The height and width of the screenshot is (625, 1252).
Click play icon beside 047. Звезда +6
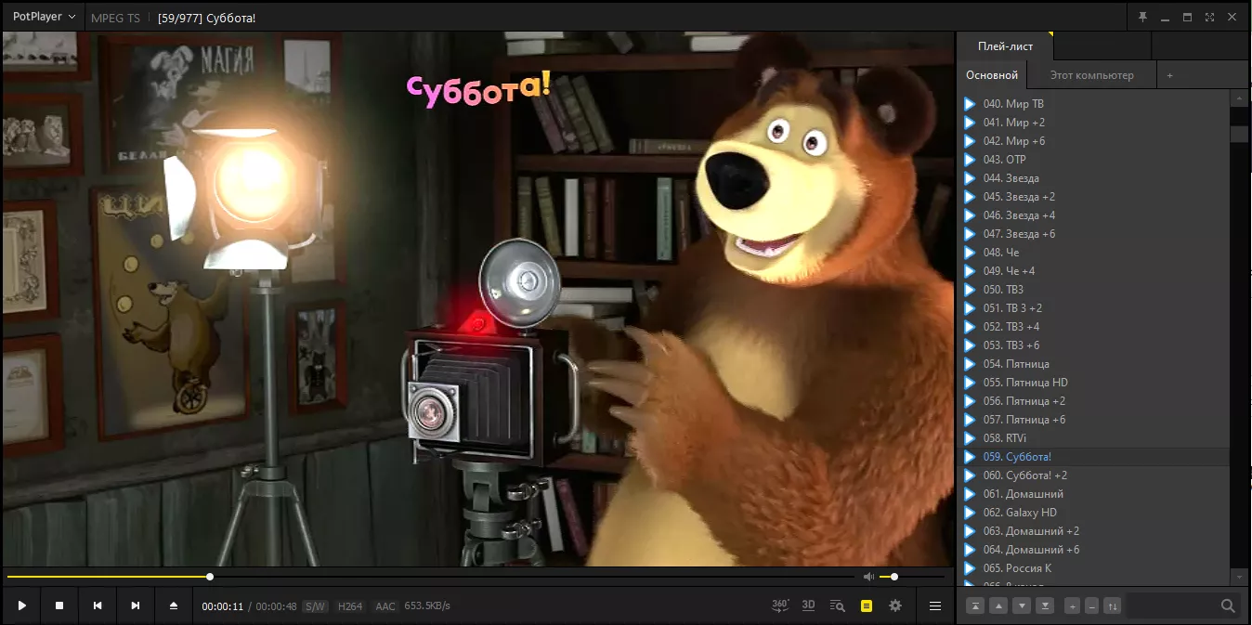point(970,234)
